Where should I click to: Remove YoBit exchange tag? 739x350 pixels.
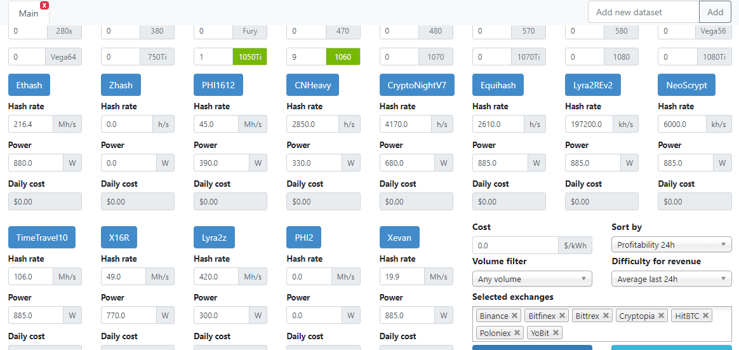[x=556, y=333]
